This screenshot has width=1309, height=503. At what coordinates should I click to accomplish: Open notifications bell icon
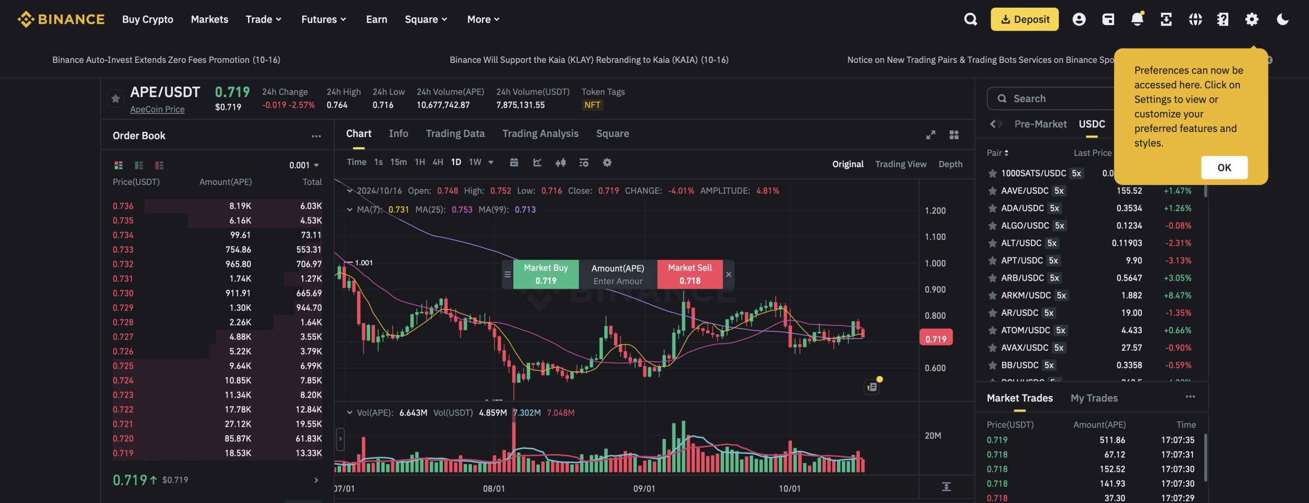[1137, 19]
